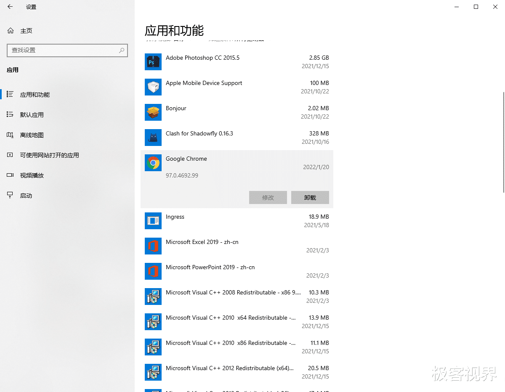Click the Visual C++ 2008 Redistributable icon
Screen dimensions: 505x392
[x=153, y=297]
